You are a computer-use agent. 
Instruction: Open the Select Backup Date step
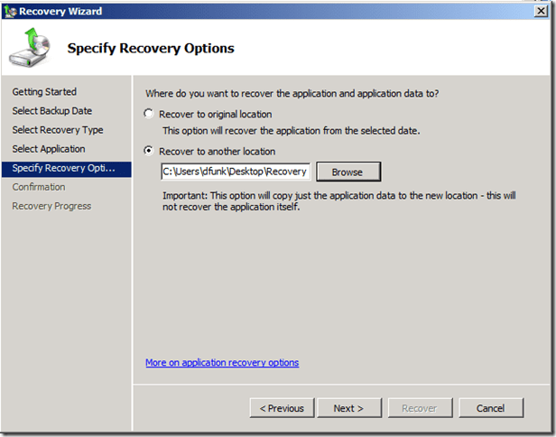point(51,111)
